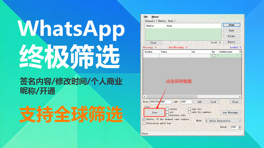This screenshot has height=148, width=264.
Task: Enable the status checkbox
Action: (167, 109)
